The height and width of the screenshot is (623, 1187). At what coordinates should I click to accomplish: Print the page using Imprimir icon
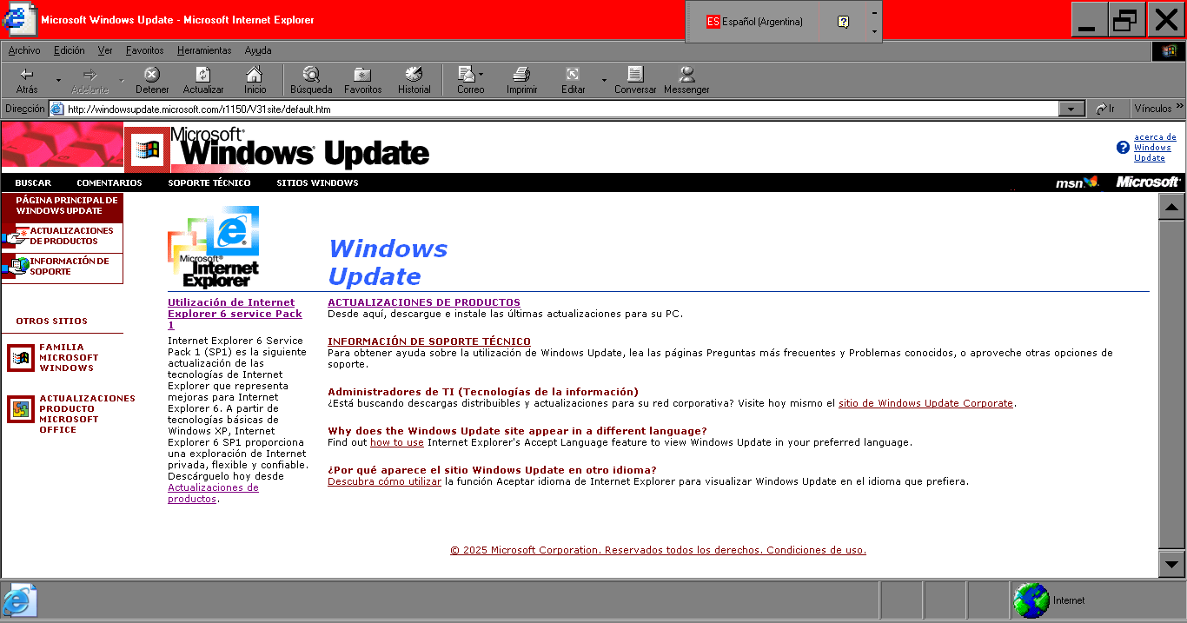521,79
